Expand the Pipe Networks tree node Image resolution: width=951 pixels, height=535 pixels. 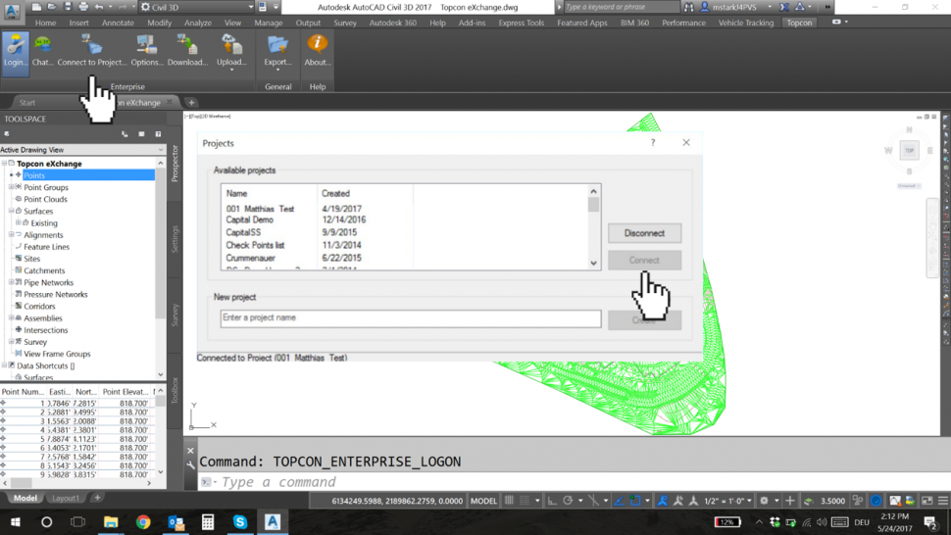click(11, 282)
